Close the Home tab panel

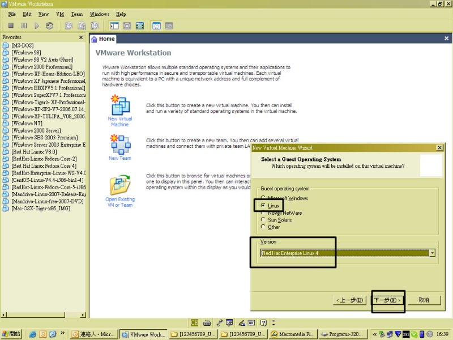coord(446,39)
